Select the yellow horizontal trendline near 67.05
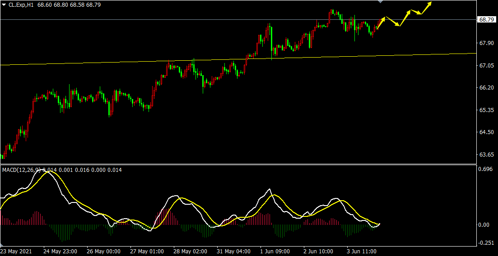This screenshot has height=256, width=498. 135,61
